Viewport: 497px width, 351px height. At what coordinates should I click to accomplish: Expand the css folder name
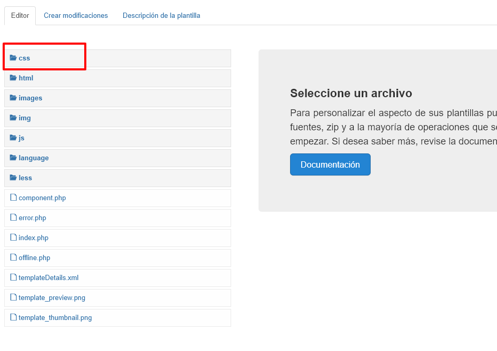pos(24,58)
